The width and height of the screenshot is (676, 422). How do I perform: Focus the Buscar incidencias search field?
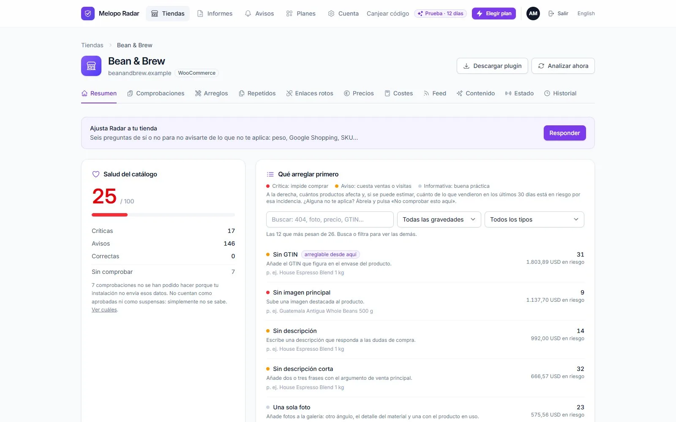(x=330, y=219)
